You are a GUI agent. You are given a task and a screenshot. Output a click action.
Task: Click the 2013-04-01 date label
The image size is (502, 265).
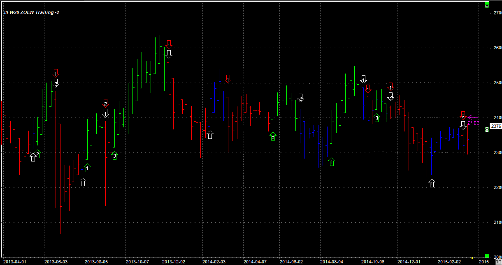[14, 261]
